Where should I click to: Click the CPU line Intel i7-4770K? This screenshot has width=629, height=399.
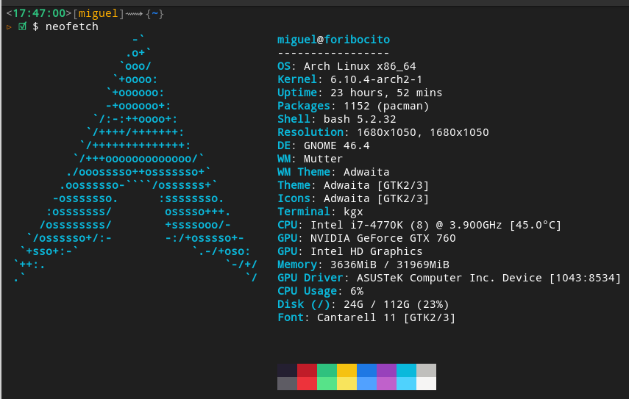(419, 225)
